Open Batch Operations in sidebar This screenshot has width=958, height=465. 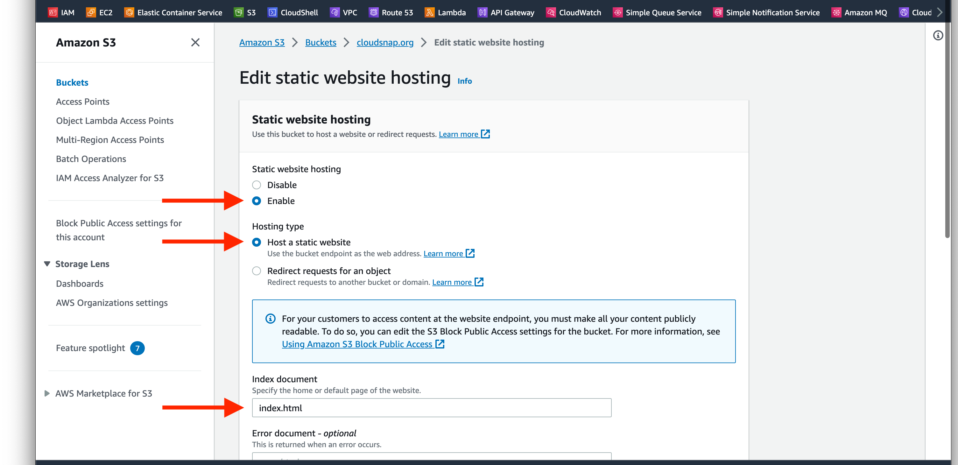(91, 159)
